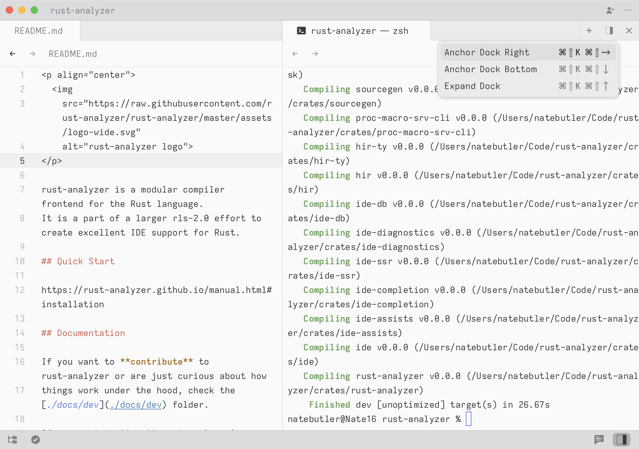Click the terminal prompt cursor
This screenshot has width=639, height=449.
coord(468,419)
